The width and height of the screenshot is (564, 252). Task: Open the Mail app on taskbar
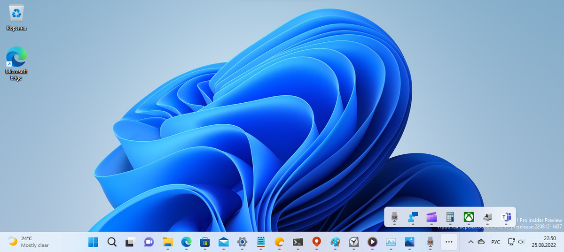click(223, 242)
